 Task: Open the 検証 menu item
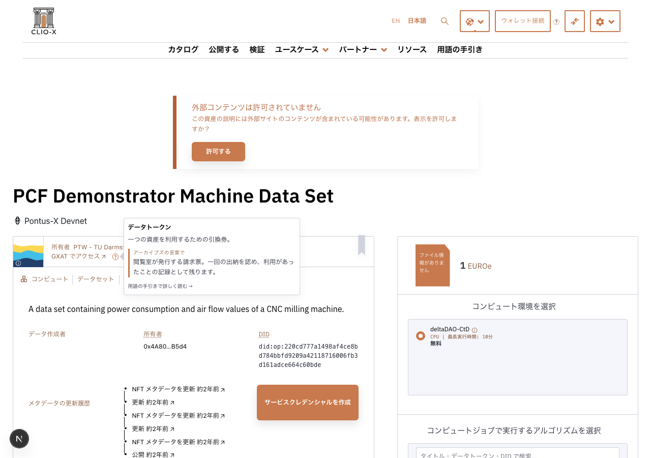point(257,49)
